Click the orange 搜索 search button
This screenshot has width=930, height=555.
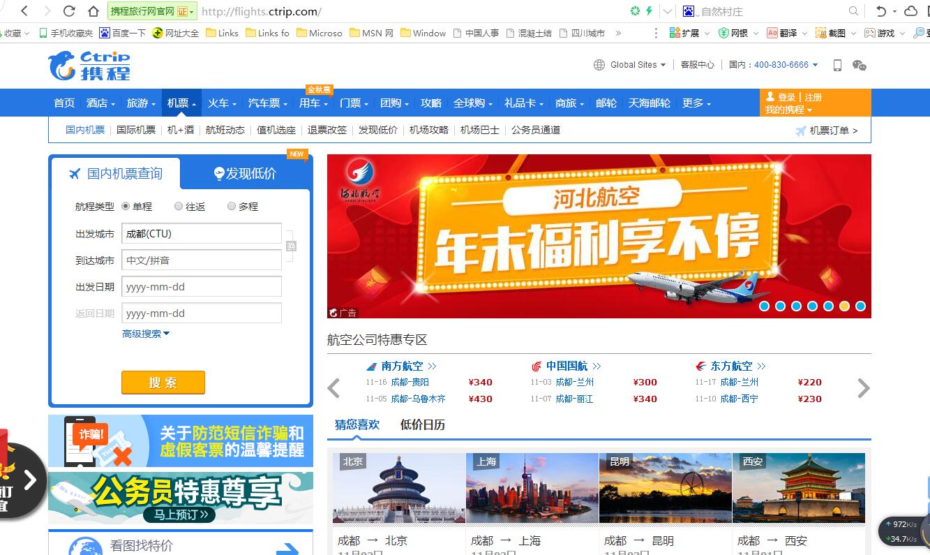(163, 383)
